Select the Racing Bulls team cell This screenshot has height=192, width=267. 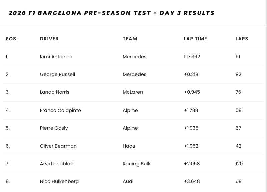137,164
